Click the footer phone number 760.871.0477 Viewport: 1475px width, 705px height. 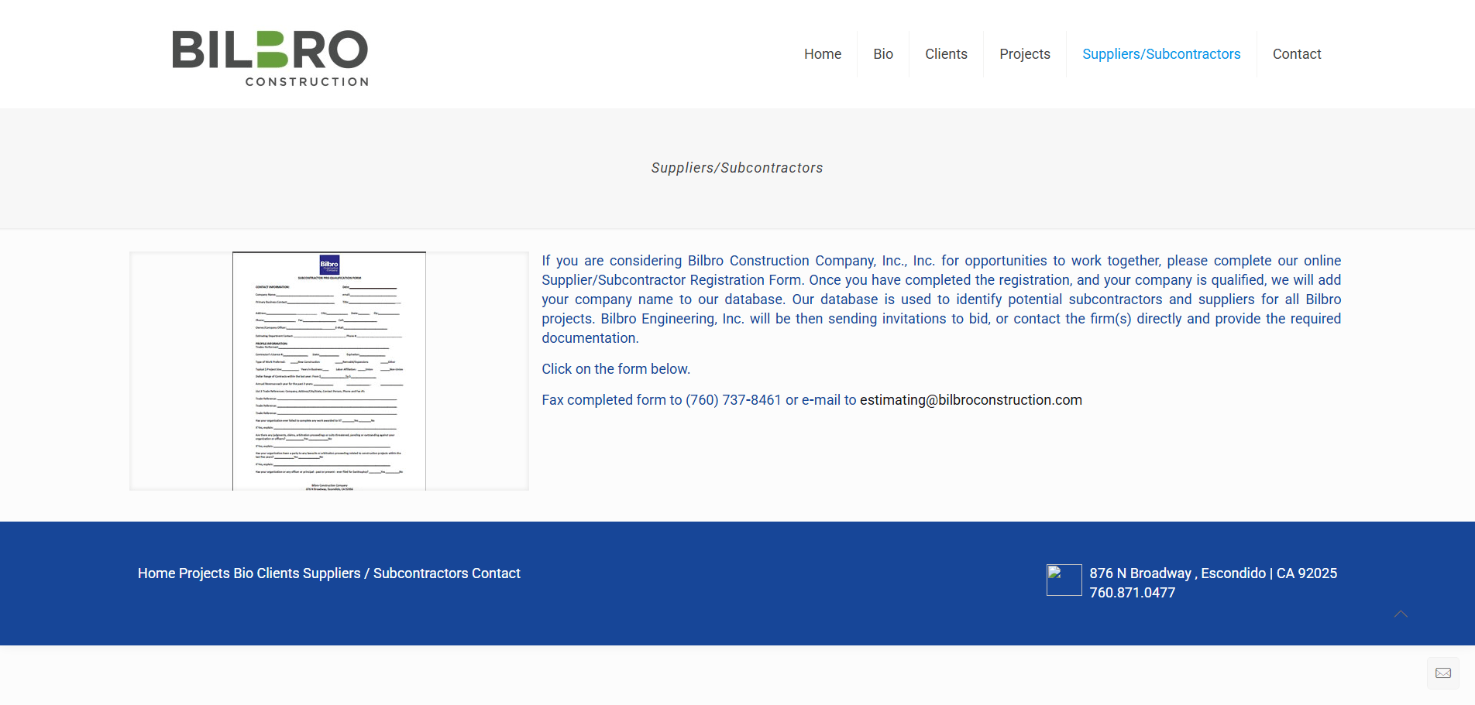click(x=1132, y=593)
